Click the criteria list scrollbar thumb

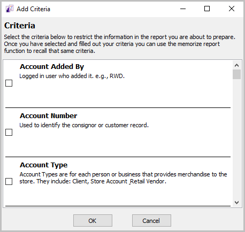coord(236,74)
